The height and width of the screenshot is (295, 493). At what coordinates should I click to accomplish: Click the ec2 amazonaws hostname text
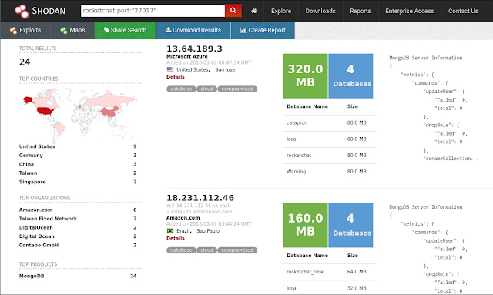pos(199,209)
